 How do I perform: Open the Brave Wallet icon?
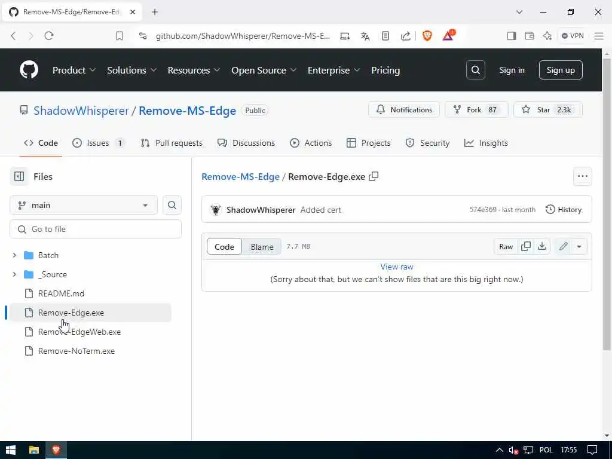point(530,36)
